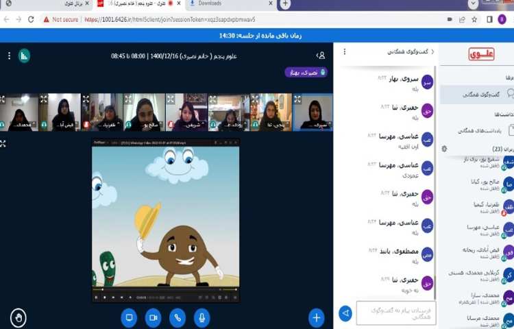Fullscreen the ظفرنیا webcam tile
This screenshot has height=329, width=514.
tap(86, 99)
